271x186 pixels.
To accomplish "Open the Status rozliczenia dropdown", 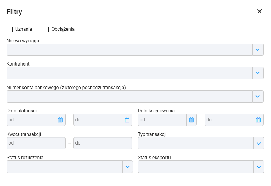I will (x=70, y=167).
